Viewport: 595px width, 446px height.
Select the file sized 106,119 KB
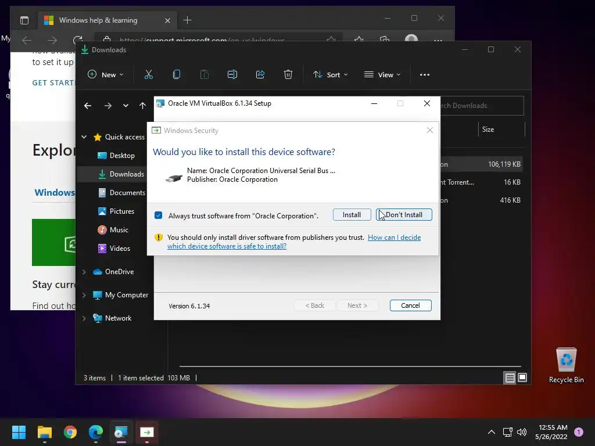[481, 164]
